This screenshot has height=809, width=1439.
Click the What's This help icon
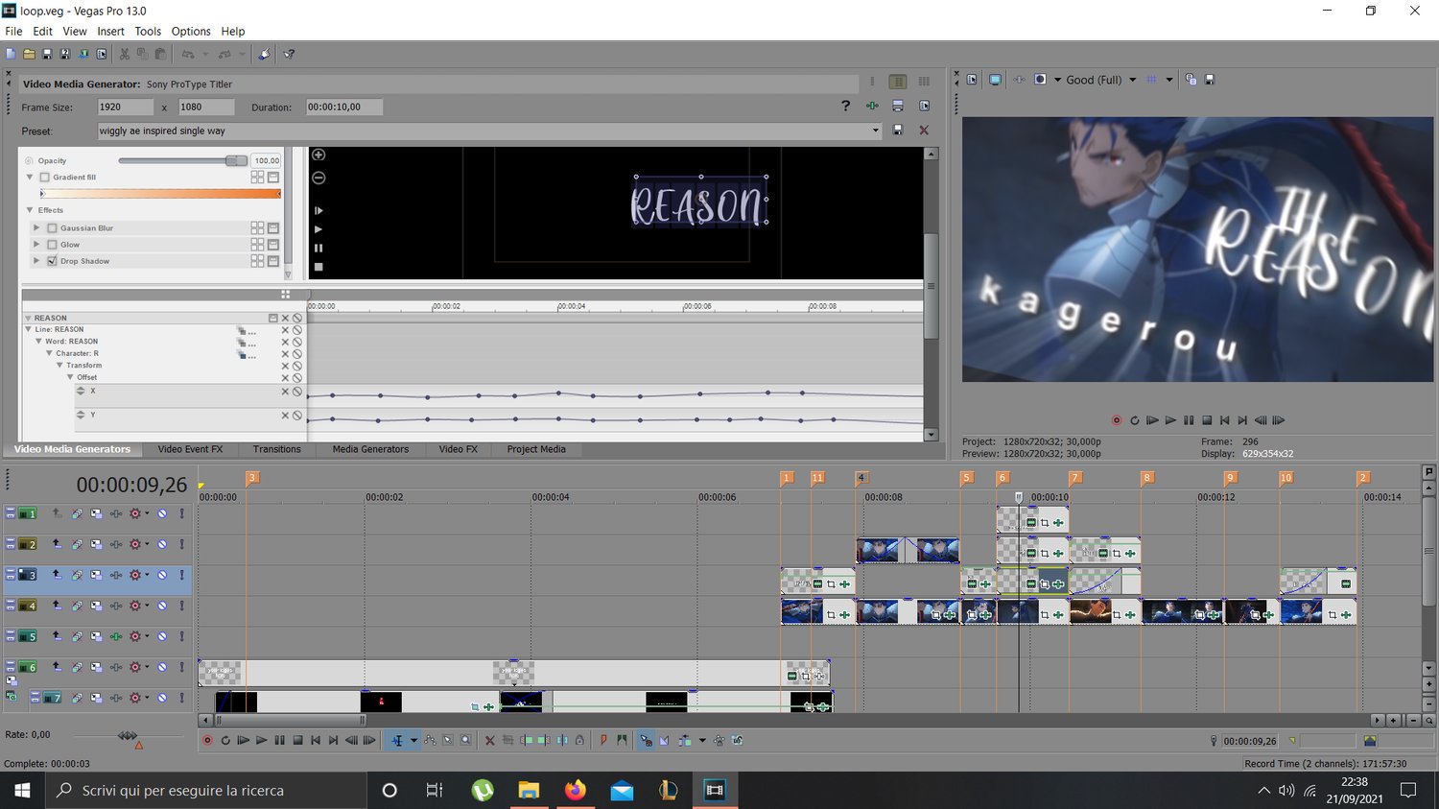289,54
